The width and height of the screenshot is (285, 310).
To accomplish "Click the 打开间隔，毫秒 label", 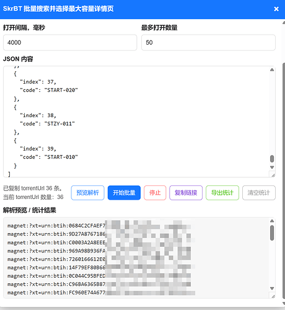I will (x=24, y=27).
